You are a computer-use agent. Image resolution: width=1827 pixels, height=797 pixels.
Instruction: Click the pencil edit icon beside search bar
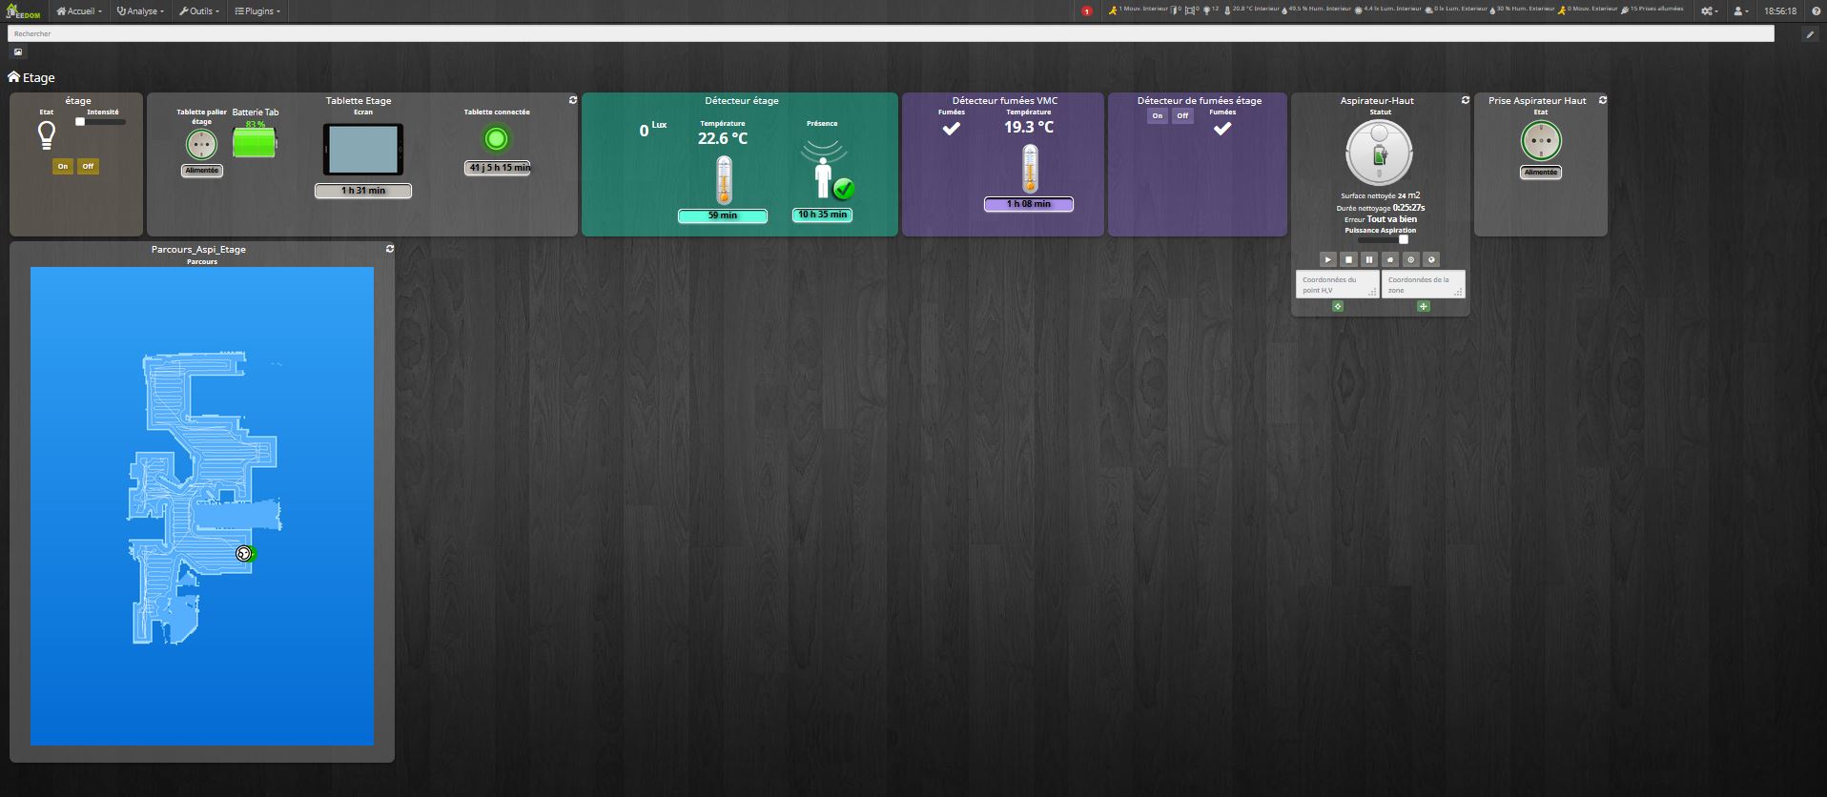[1810, 34]
